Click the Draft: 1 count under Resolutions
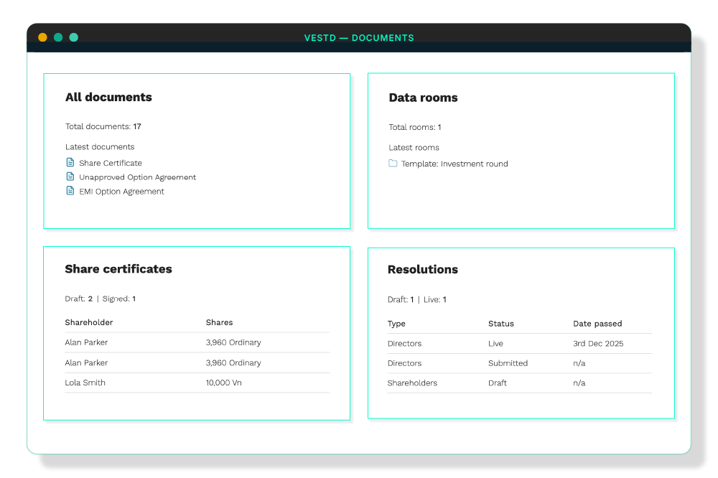Viewport: 718px width, 478px height. (x=401, y=299)
